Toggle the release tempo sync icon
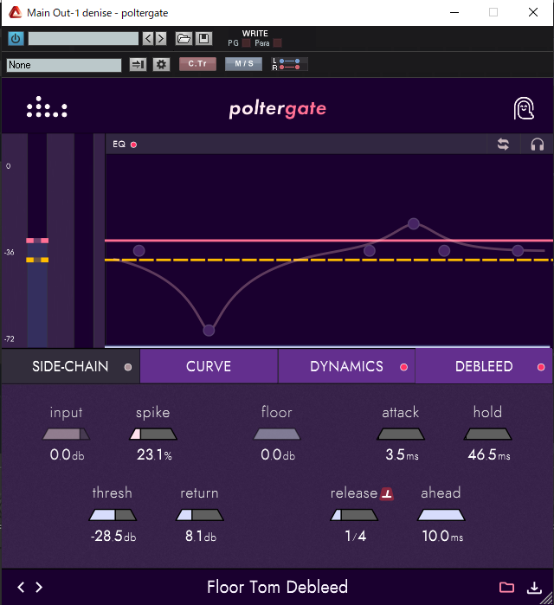 [x=387, y=493]
